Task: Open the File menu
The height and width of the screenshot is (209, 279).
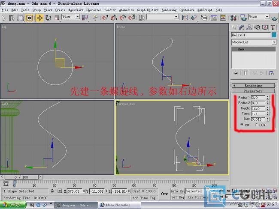Action: [x=5, y=10]
